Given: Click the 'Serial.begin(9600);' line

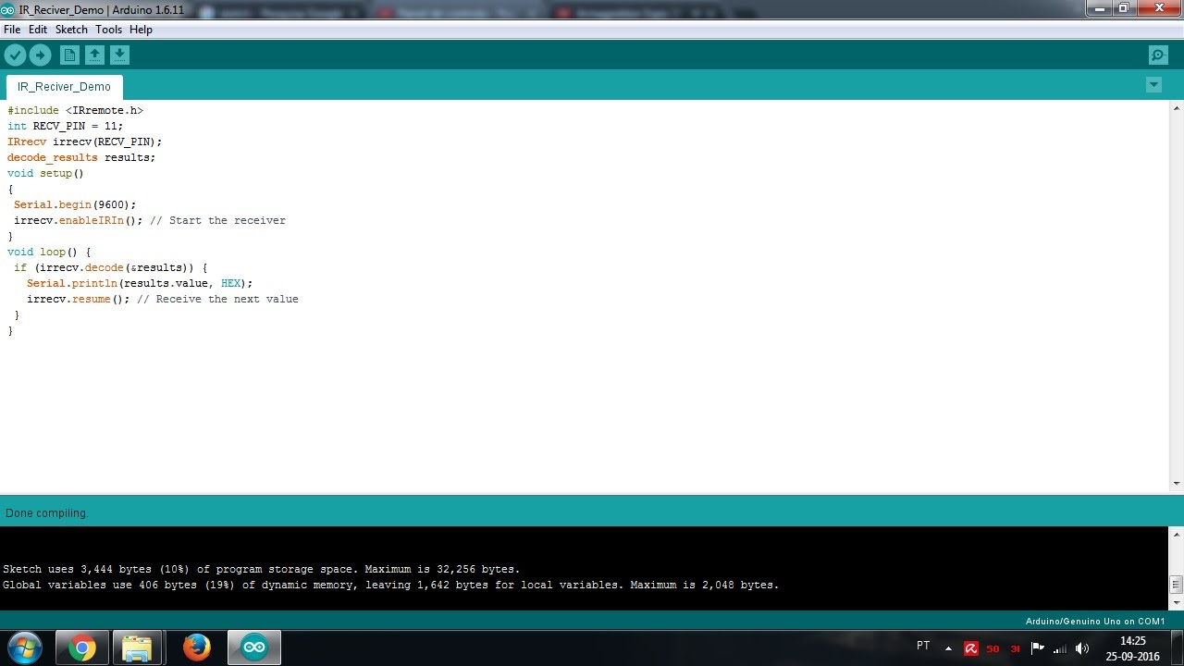Looking at the screenshot, I should tap(75, 204).
